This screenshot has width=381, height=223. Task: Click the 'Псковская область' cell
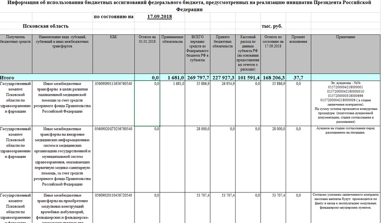(x=46, y=26)
